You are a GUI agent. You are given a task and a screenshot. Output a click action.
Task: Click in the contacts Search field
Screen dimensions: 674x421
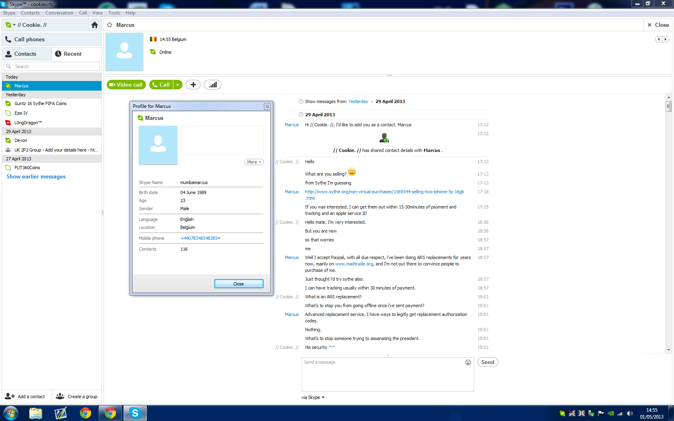[x=52, y=67]
